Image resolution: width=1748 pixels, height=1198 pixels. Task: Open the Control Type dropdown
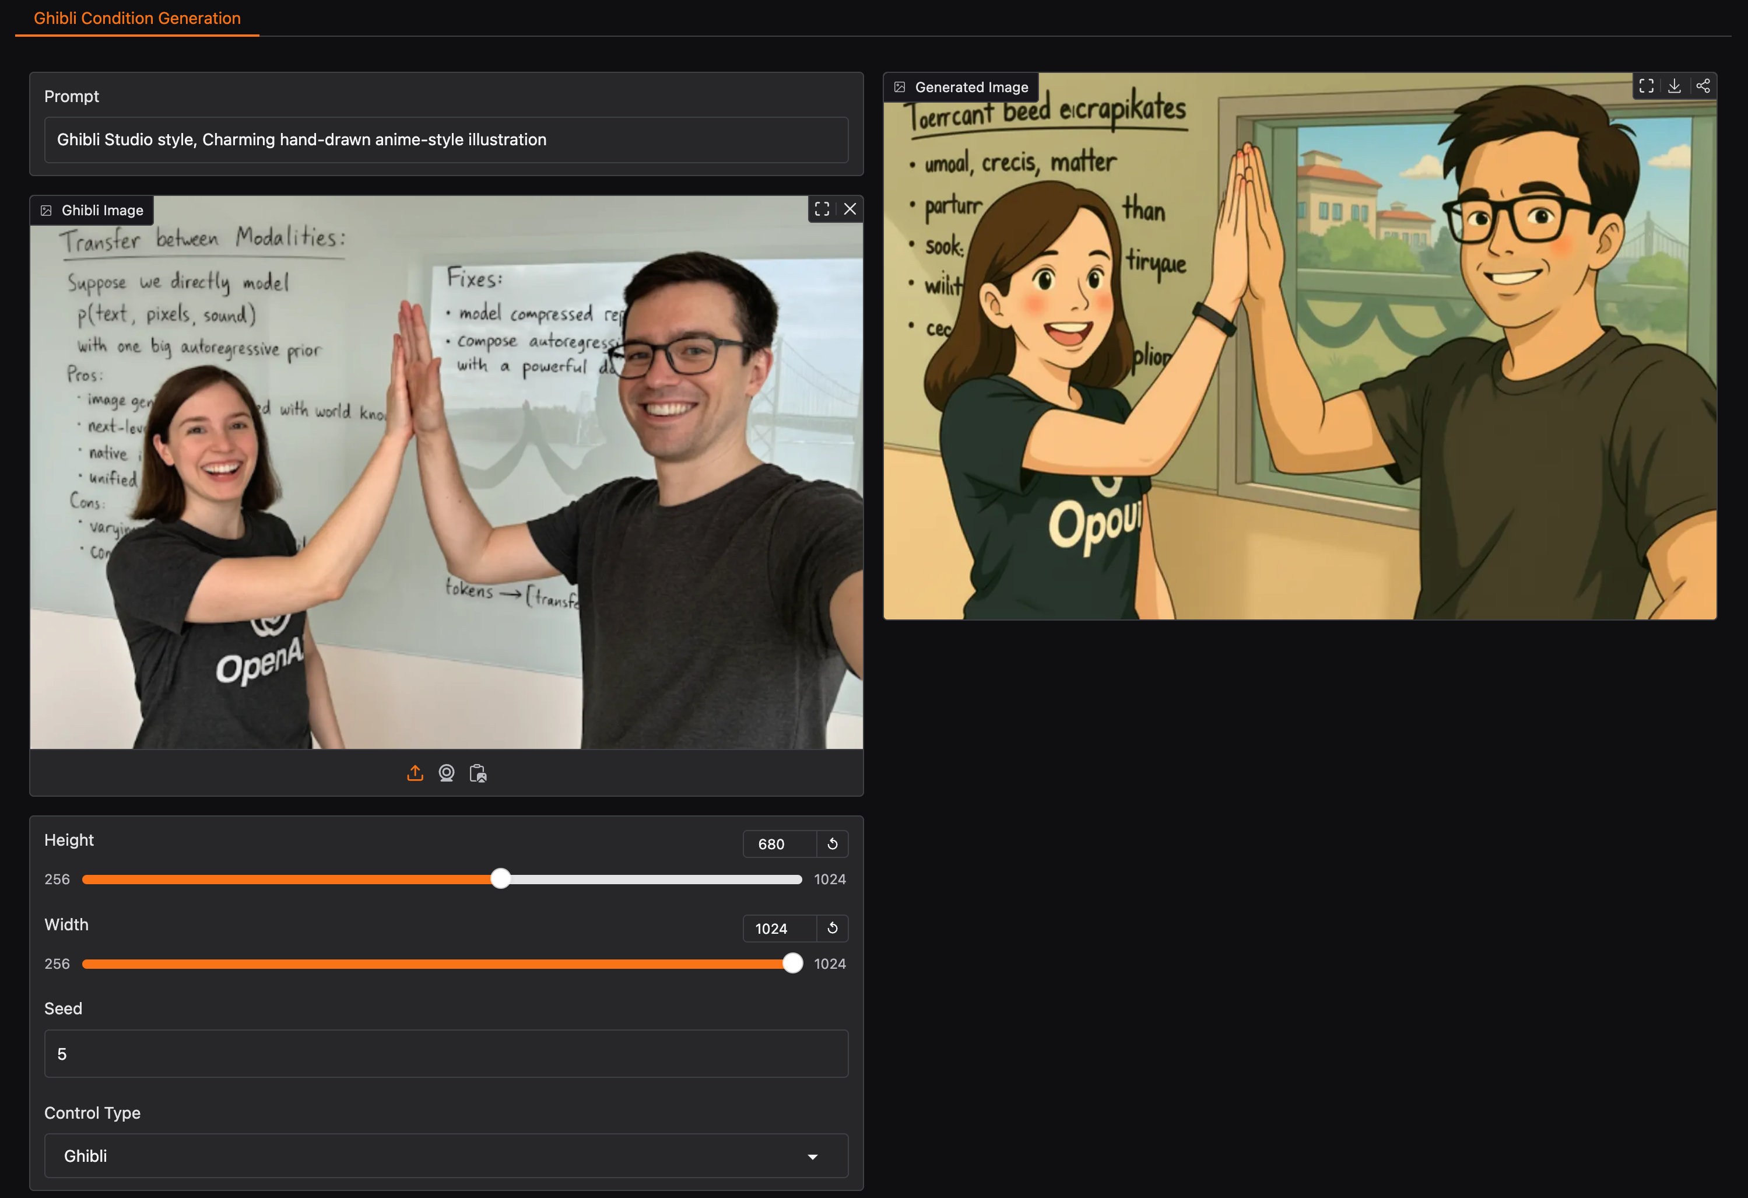[x=445, y=1155]
